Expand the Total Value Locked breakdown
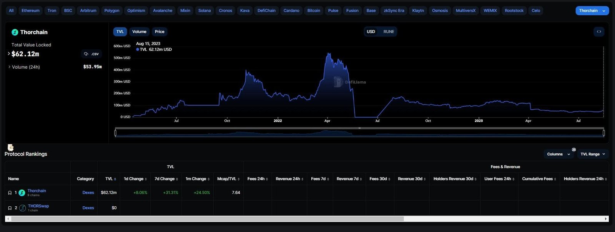 [x=9, y=54]
